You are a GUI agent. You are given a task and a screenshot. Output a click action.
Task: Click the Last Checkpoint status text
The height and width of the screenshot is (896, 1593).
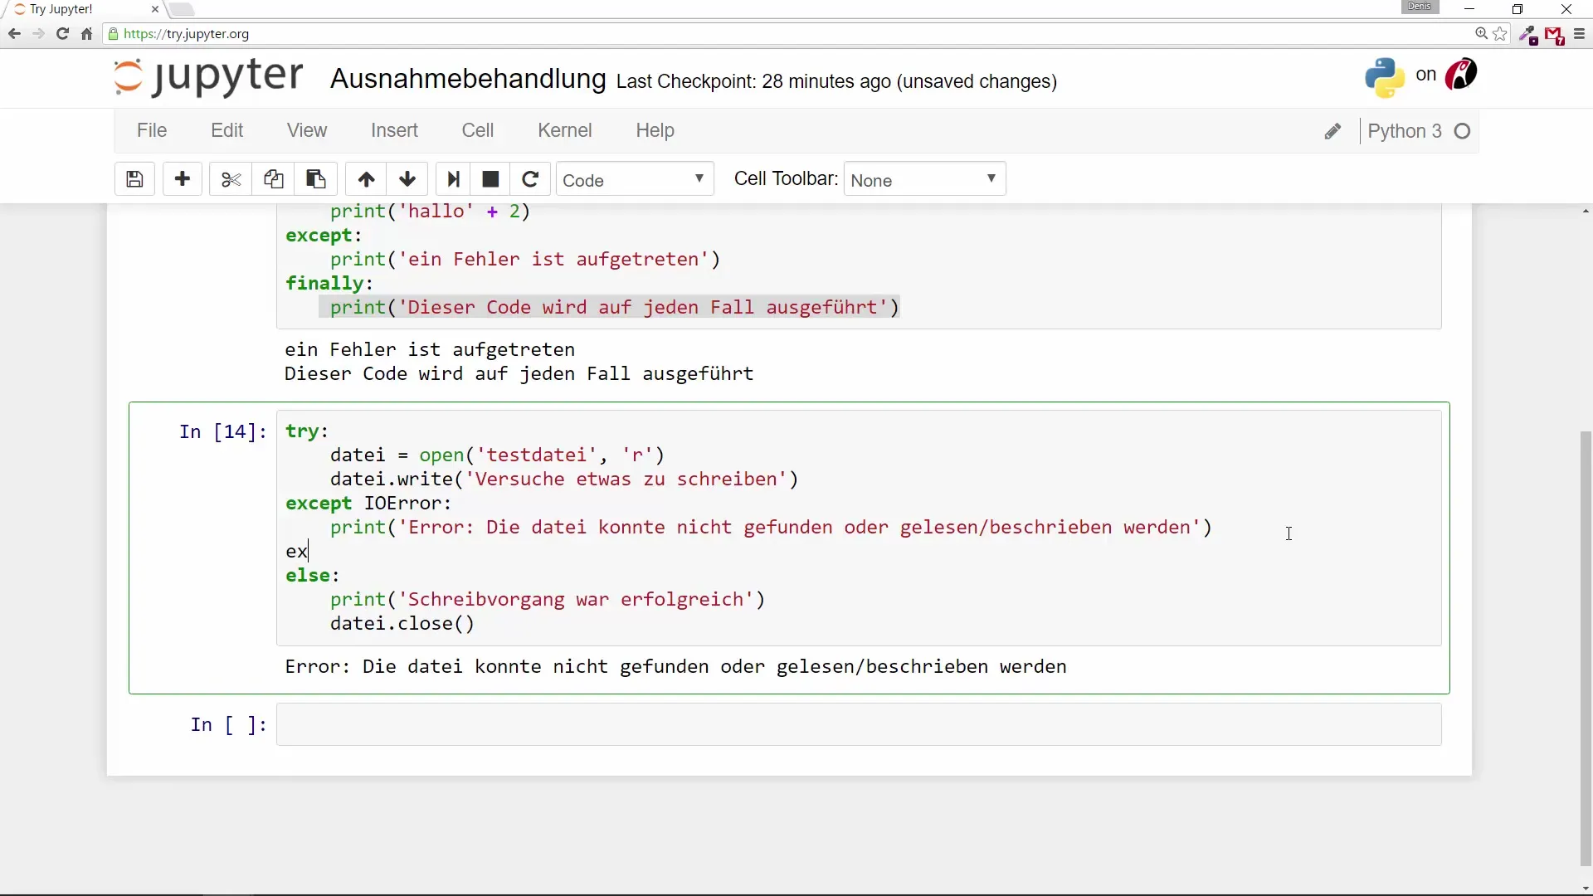coord(836,81)
